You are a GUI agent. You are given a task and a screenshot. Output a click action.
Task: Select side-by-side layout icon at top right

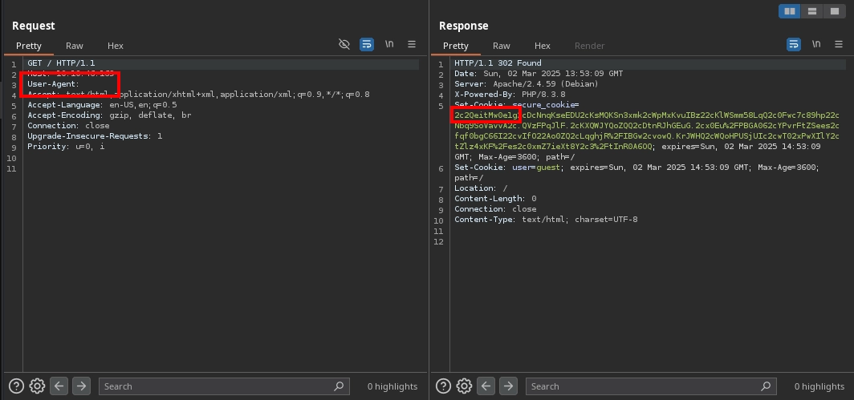coord(790,11)
